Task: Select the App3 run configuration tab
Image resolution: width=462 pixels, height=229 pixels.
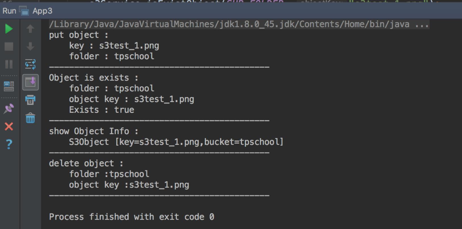Action: pos(36,11)
